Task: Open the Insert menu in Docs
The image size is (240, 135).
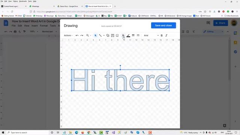Action: [x=34, y=26]
